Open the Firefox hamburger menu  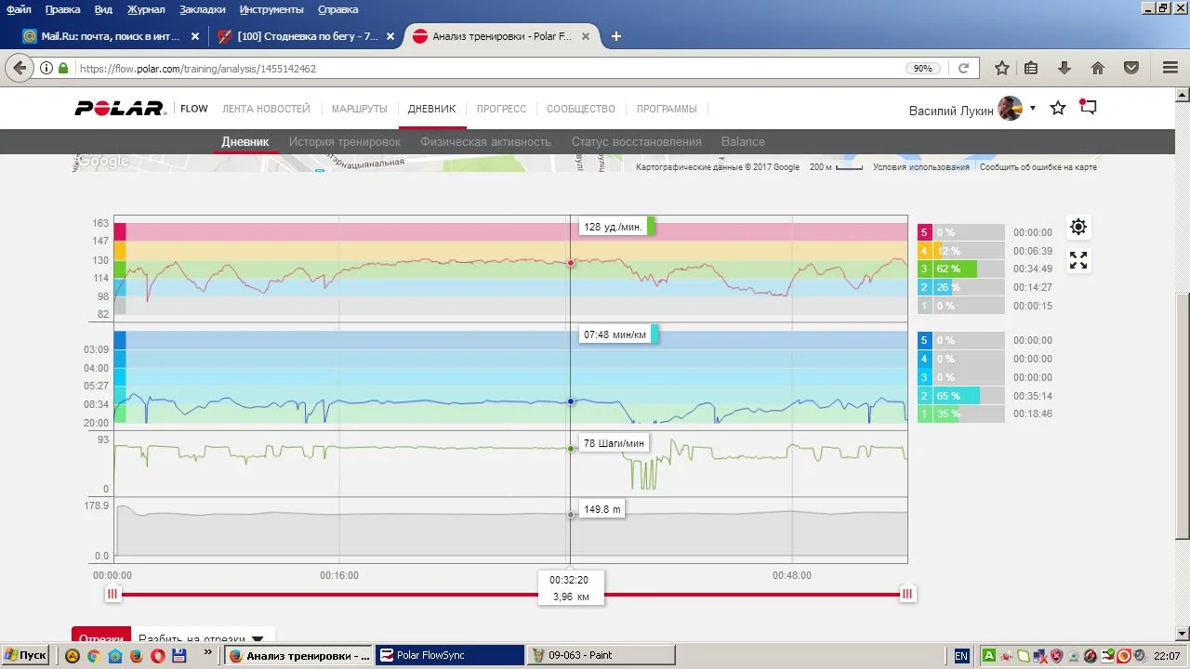pyautogui.click(x=1170, y=68)
